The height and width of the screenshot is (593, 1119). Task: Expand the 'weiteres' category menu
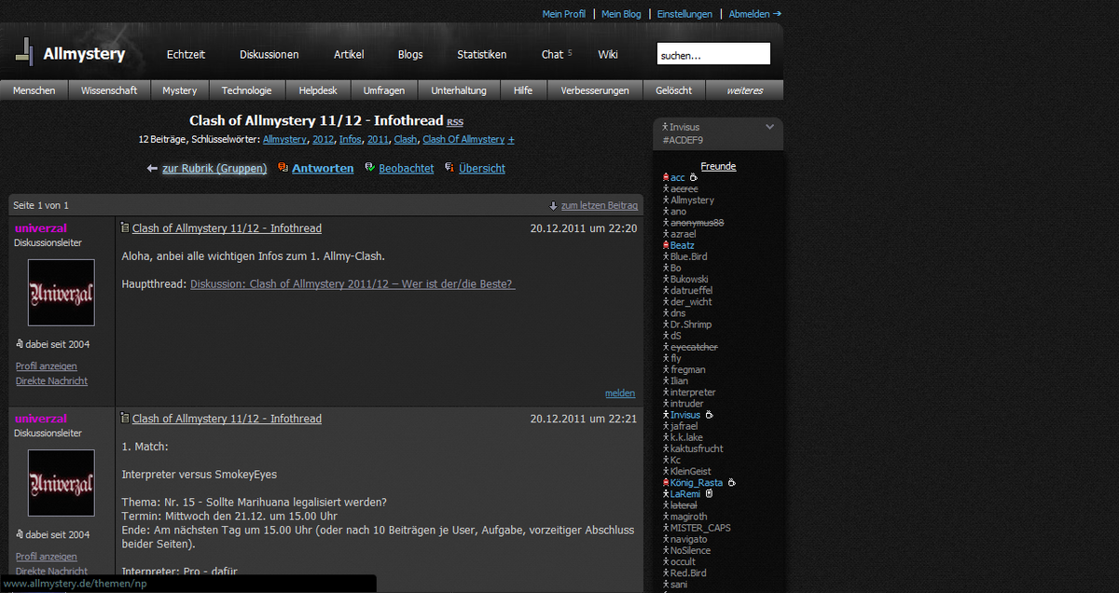(744, 90)
